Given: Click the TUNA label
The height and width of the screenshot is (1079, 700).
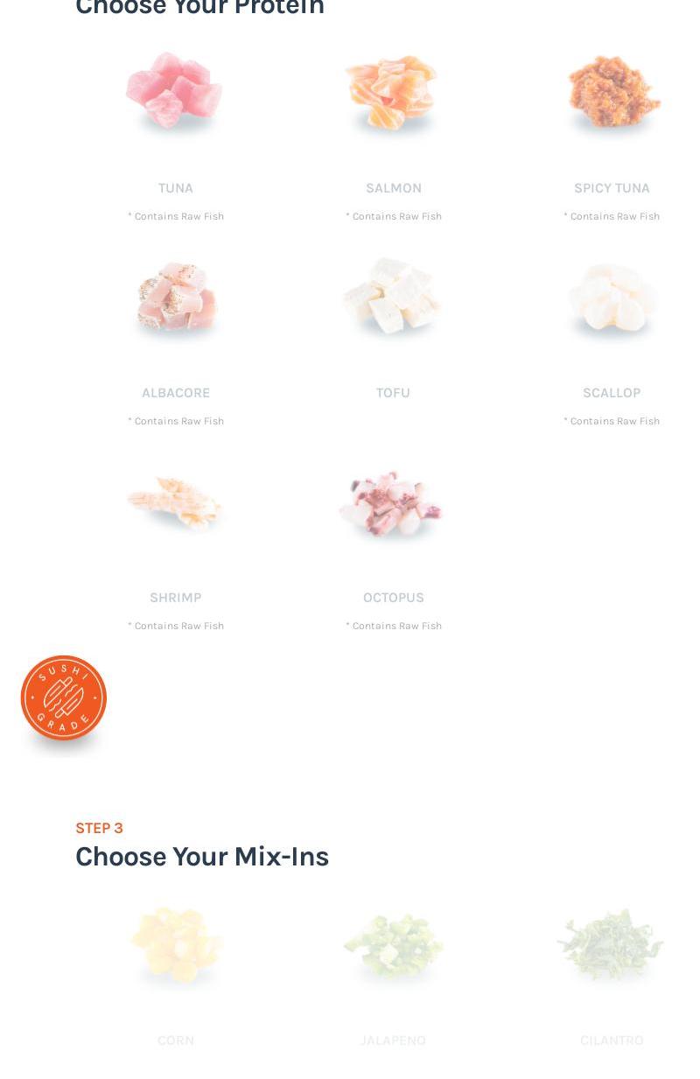Looking at the screenshot, I should tap(176, 188).
